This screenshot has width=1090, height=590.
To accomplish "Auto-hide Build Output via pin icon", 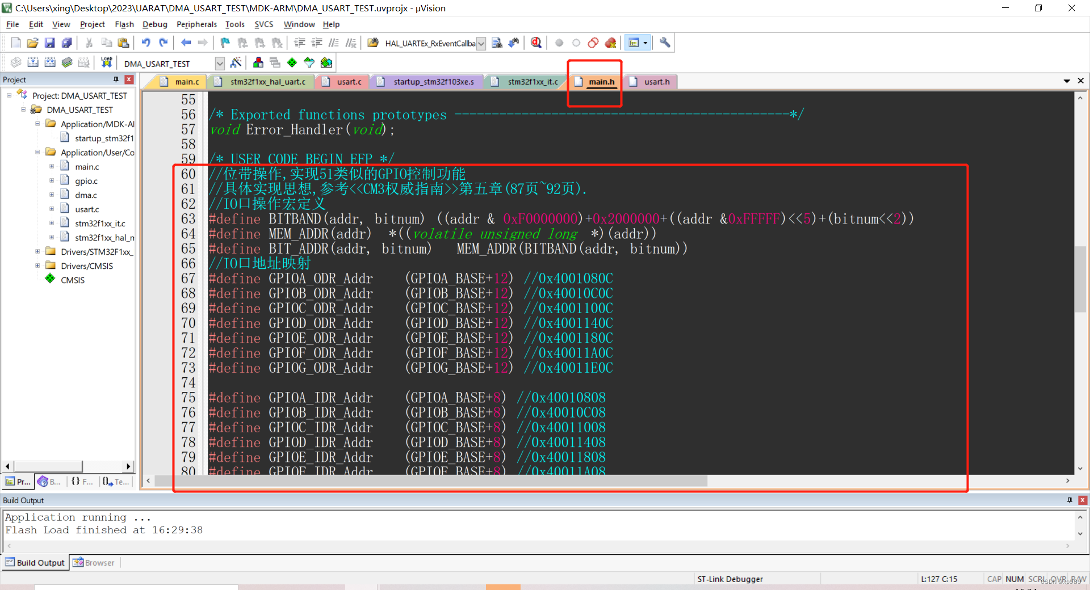I will click(1070, 500).
